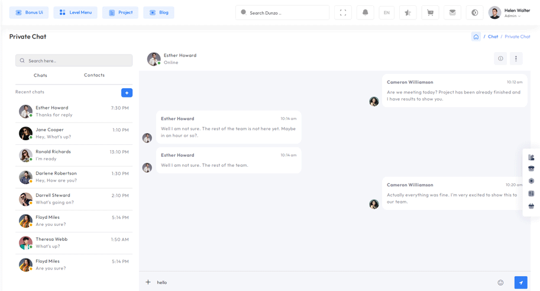Open the bookmarks star icon
Screen dimensions: 540x291
pos(408,12)
